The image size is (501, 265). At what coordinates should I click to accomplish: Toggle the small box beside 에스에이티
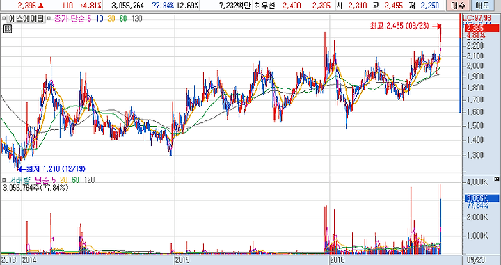4,19
